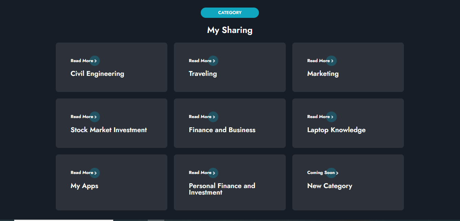Click the arrow icon above Finance and Business
The width and height of the screenshot is (460, 221).
point(213,117)
